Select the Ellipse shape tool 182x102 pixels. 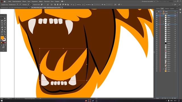(2, 23)
